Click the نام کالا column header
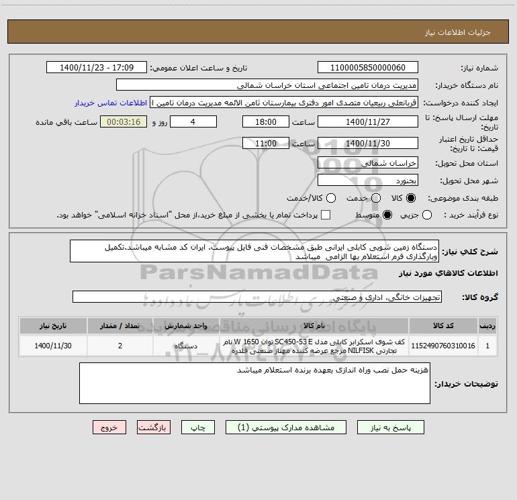517x500 pixels. [314, 326]
